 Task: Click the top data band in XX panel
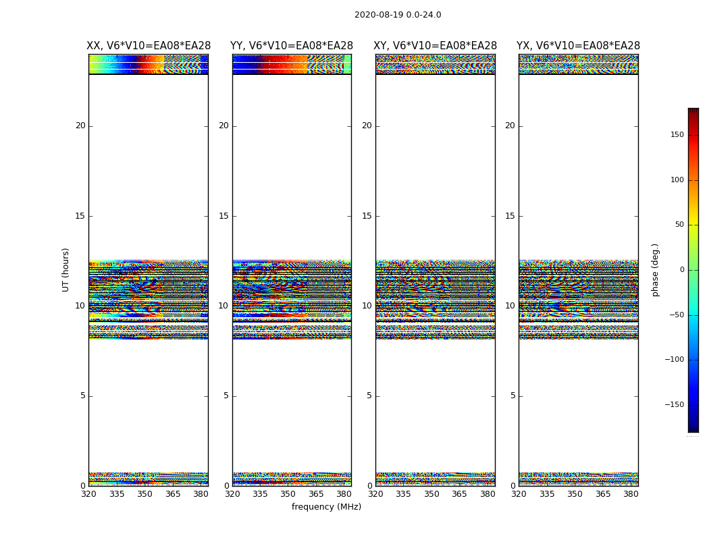(149, 64)
